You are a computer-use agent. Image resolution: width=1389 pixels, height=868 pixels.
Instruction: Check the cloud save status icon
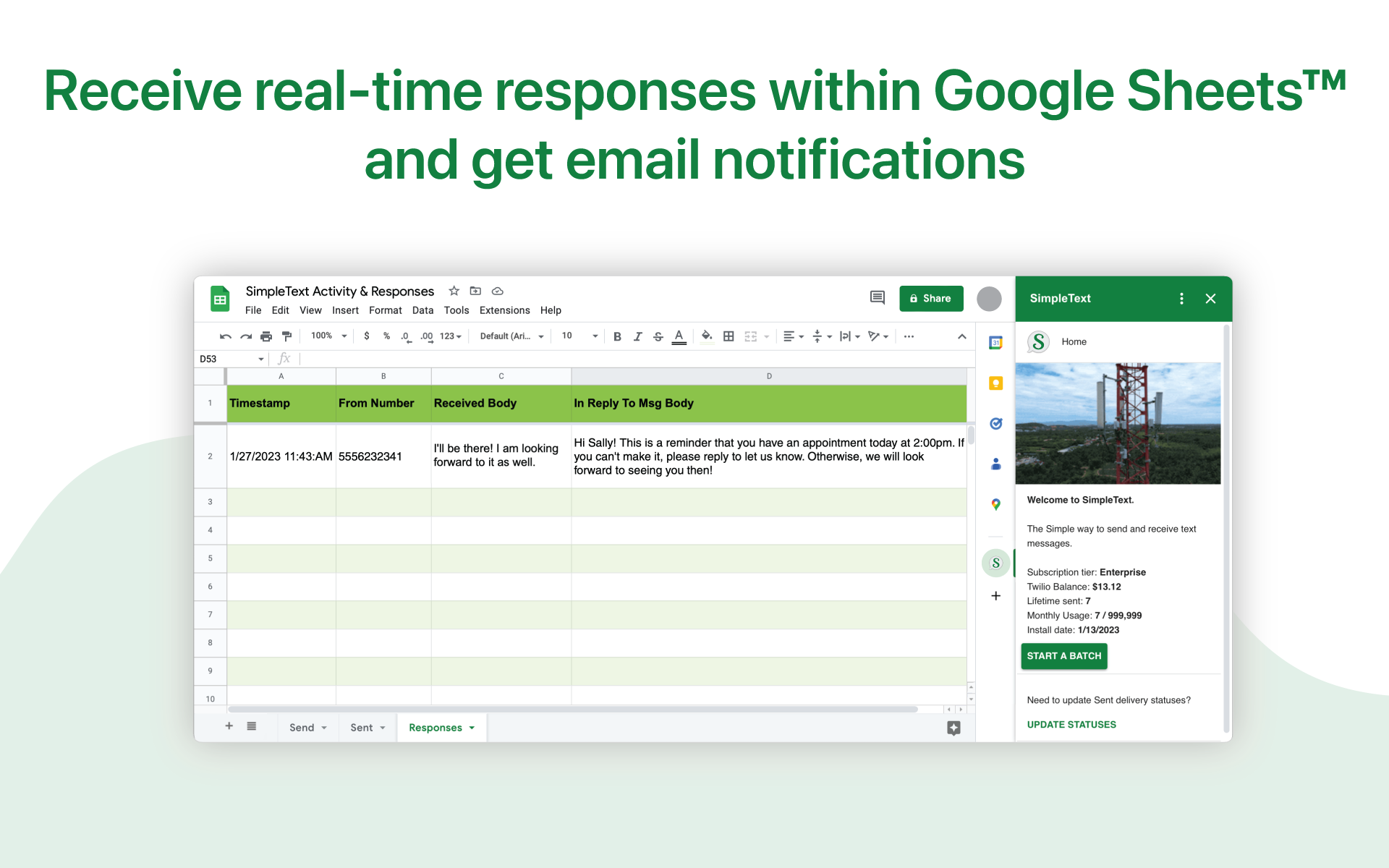tap(497, 291)
